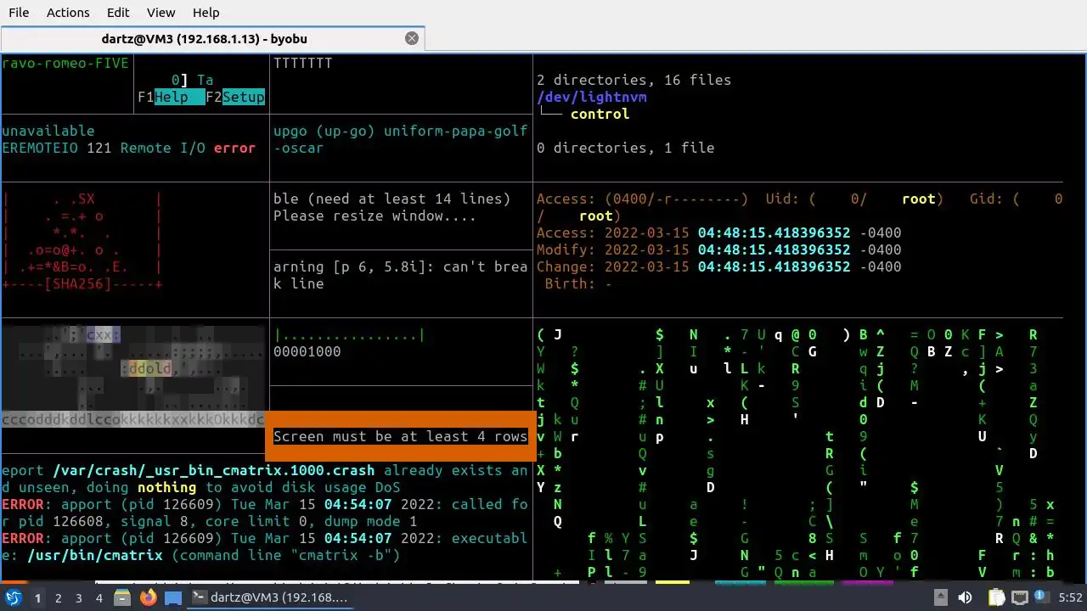Screen dimensions: 1087x611
Task: Open the View menu
Action: click(161, 13)
